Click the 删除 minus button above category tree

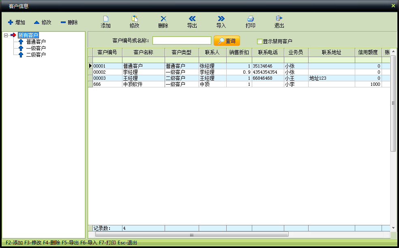click(69, 22)
